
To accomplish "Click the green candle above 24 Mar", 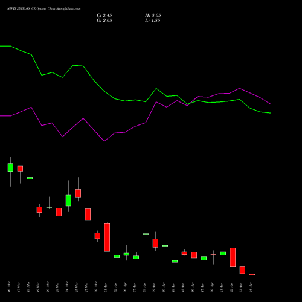I will tap(68, 201).
